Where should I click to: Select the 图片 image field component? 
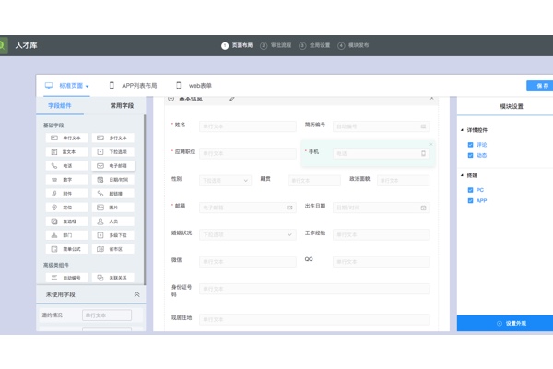(113, 208)
